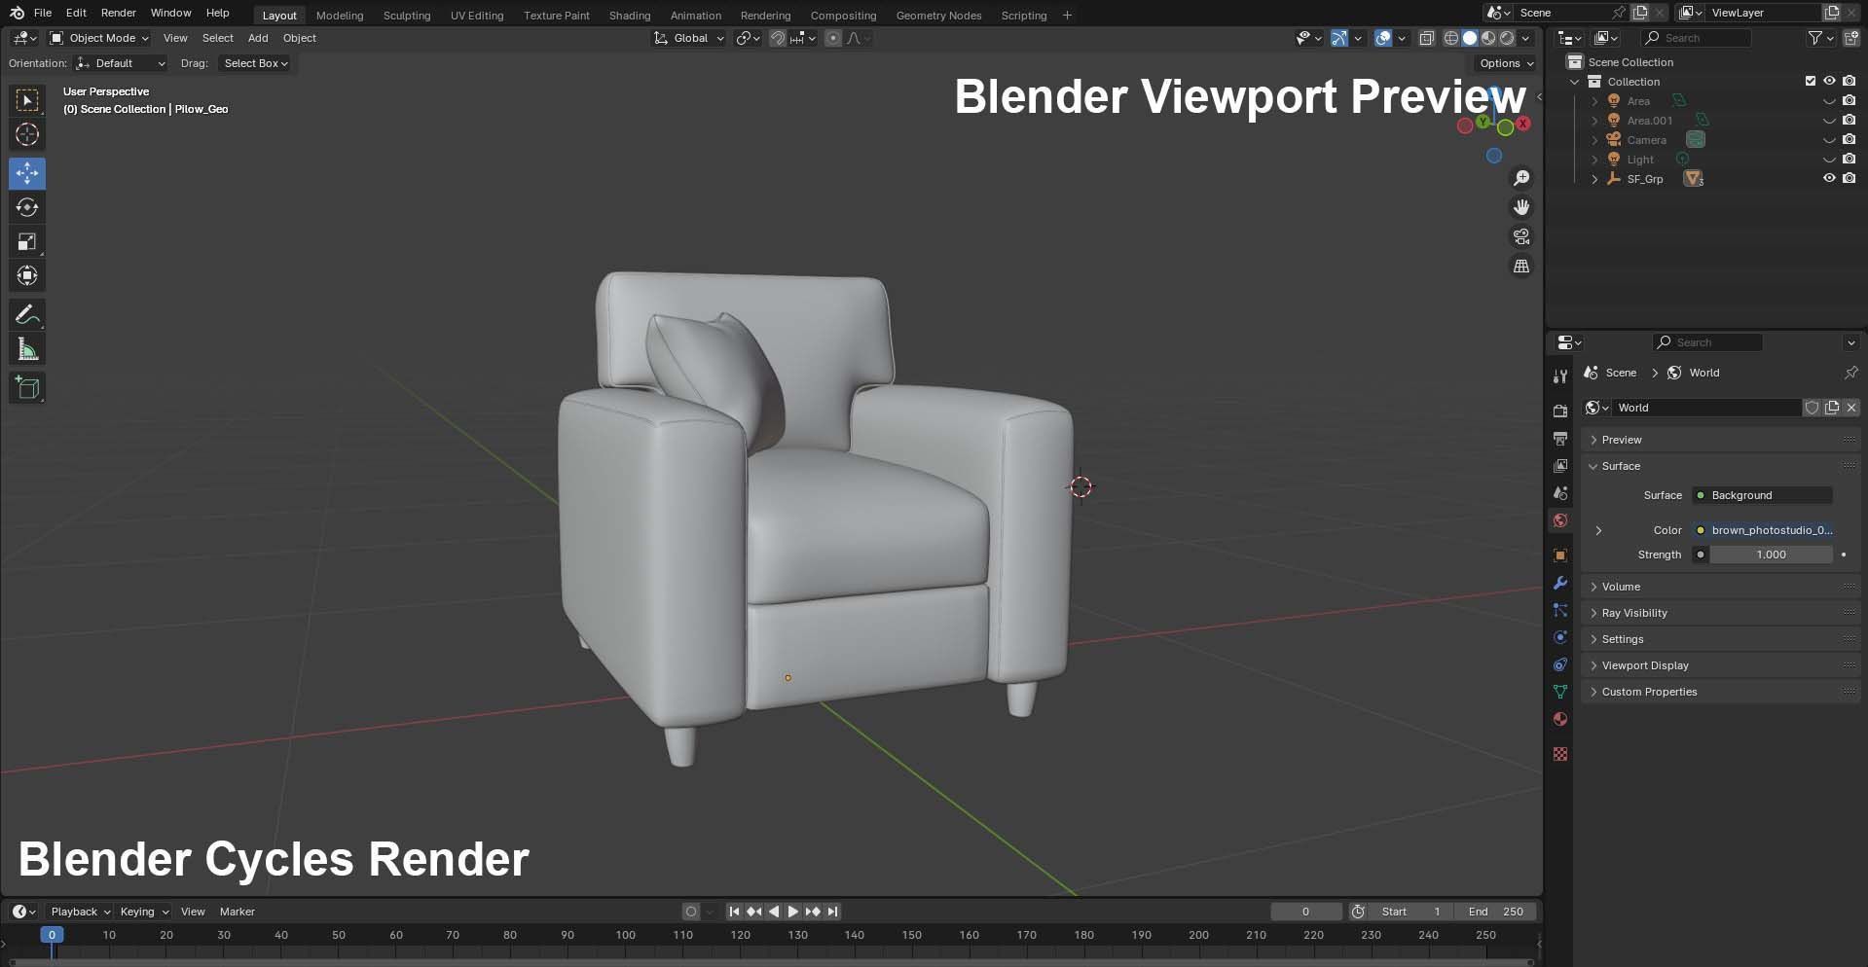Toggle show overlays button
The width and height of the screenshot is (1868, 967).
pyautogui.click(x=1383, y=38)
